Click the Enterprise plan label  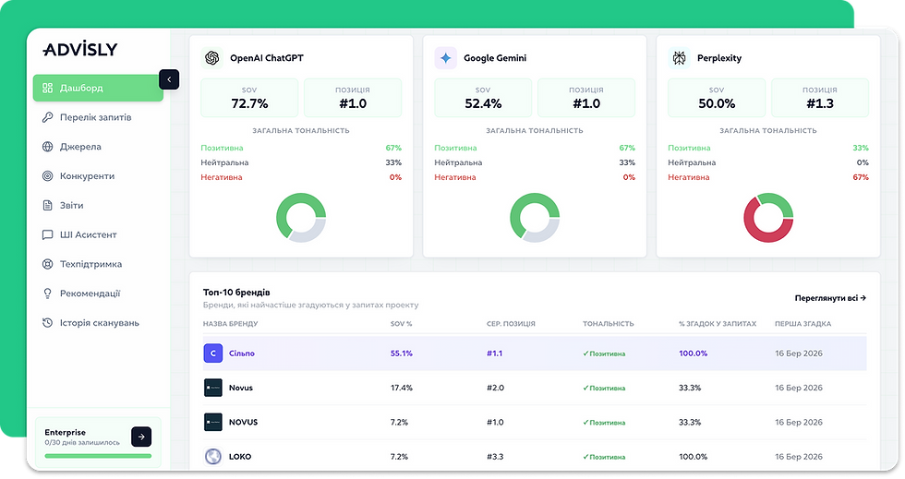[66, 432]
